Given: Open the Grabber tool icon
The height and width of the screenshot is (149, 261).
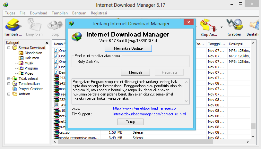Looking at the screenshot, I should (x=234, y=25).
